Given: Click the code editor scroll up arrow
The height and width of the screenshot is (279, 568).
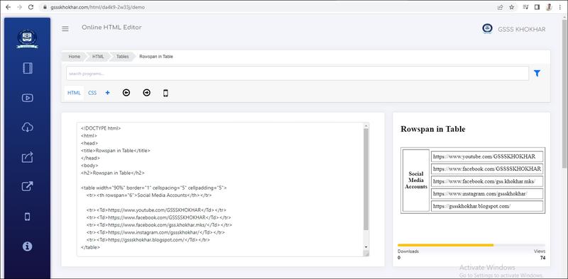Looking at the screenshot, I should 366,126.
